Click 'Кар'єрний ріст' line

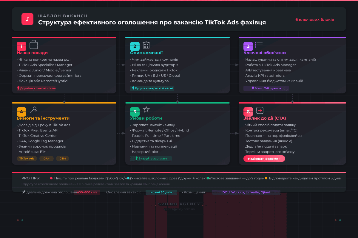click(x=144, y=152)
